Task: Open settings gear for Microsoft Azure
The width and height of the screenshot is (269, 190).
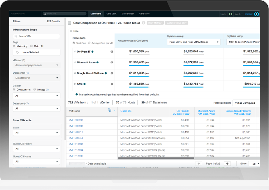Action: point(112,62)
